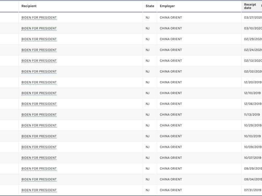This screenshot has height=196, width=262.
Task: Open Biden for President link dated 02/13/2020
Action: [x=39, y=61]
